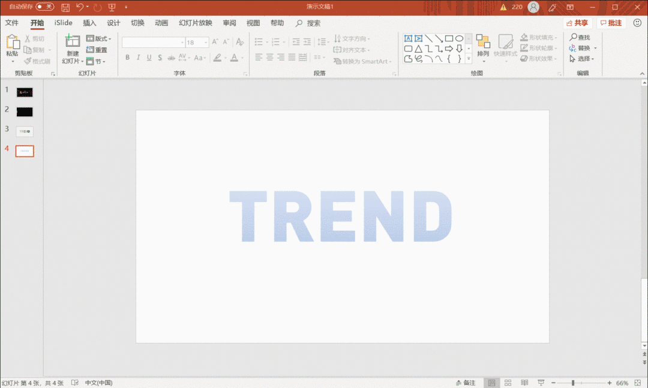Open the font size dropdown
Screen dimensions: 648x388
click(206, 42)
